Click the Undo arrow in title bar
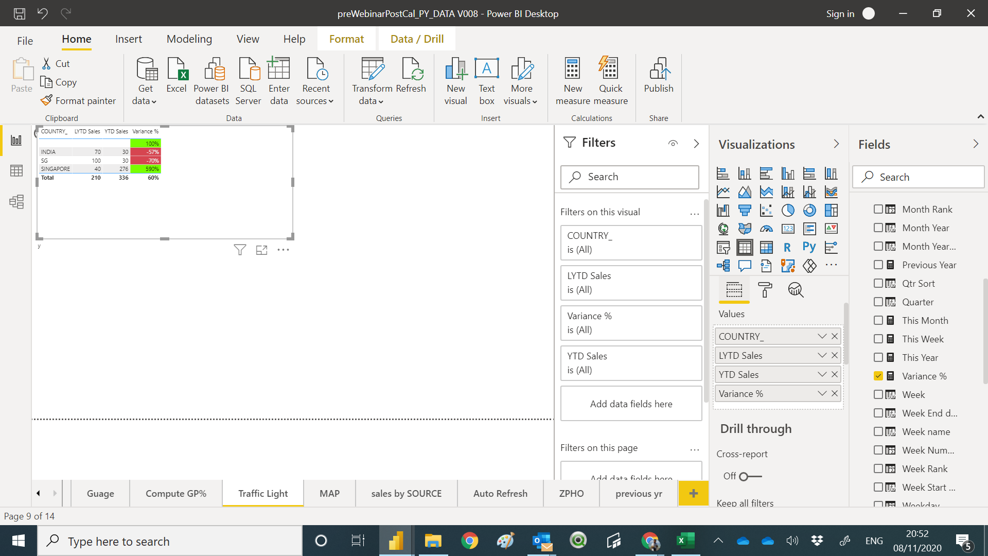The image size is (988, 556). point(43,13)
